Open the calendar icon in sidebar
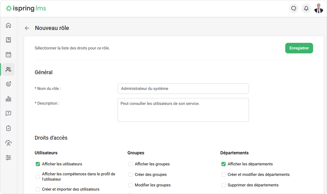The width and height of the screenshot is (327, 194). pyautogui.click(x=8, y=55)
